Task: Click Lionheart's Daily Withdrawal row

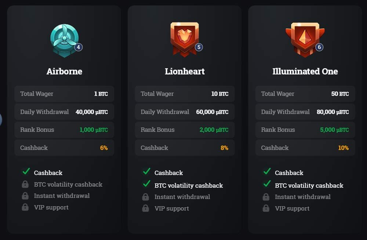Action: tap(185, 112)
